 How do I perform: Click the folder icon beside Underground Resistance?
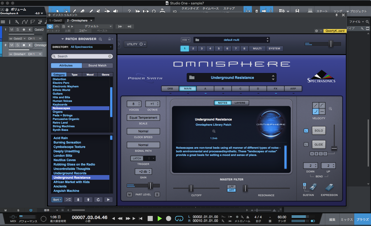click(192, 77)
